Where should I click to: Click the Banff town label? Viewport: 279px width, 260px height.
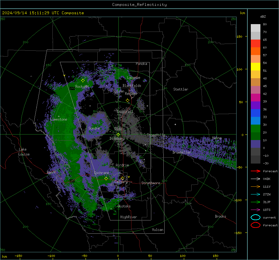(51, 172)
